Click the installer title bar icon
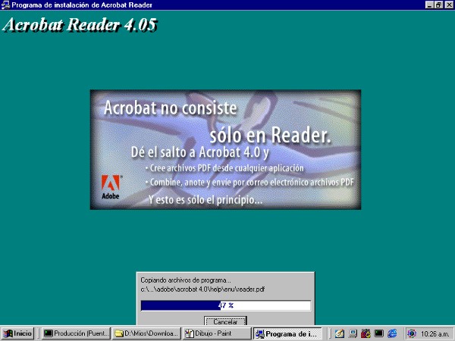The width and height of the screenshot is (455, 341). tap(6, 5)
